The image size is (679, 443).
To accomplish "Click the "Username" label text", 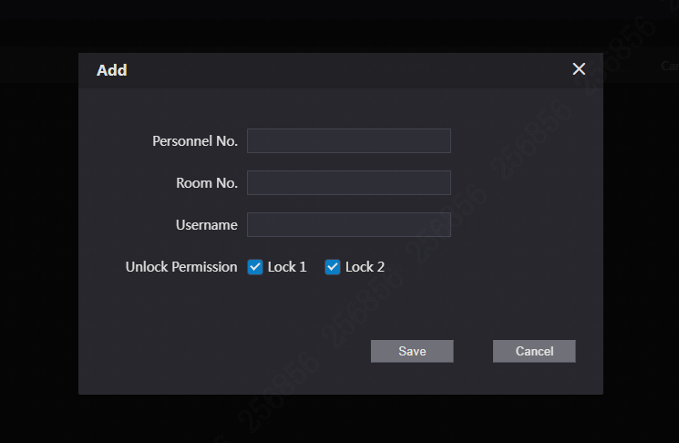I will (x=207, y=225).
